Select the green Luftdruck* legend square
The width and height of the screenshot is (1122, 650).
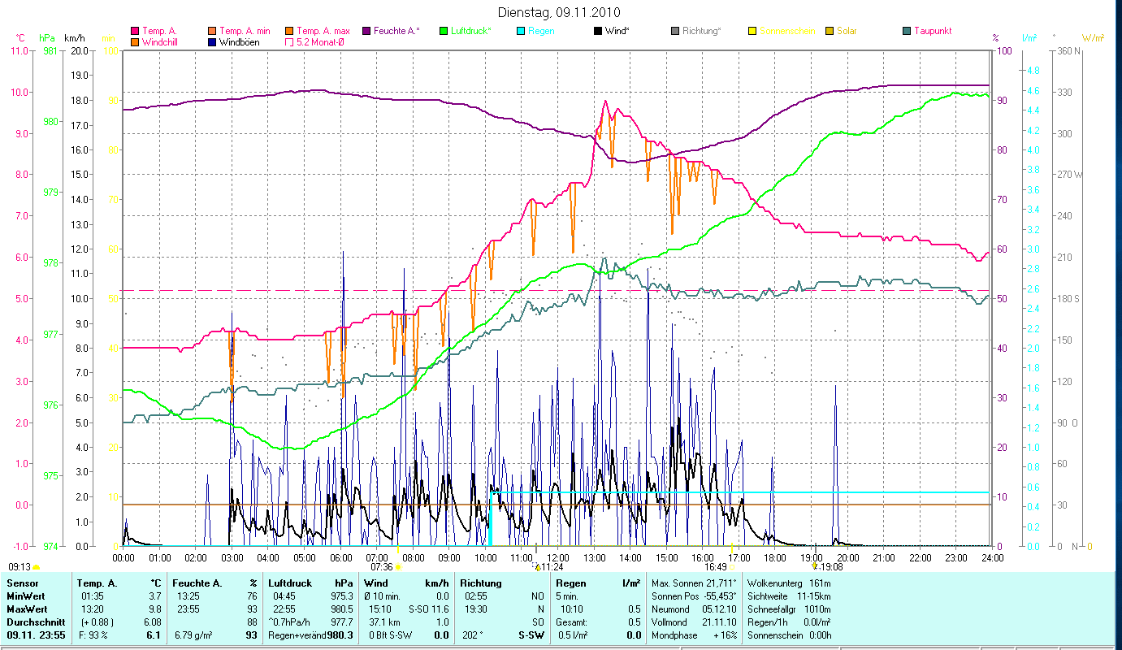pyautogui.click(x=444, y=32)
